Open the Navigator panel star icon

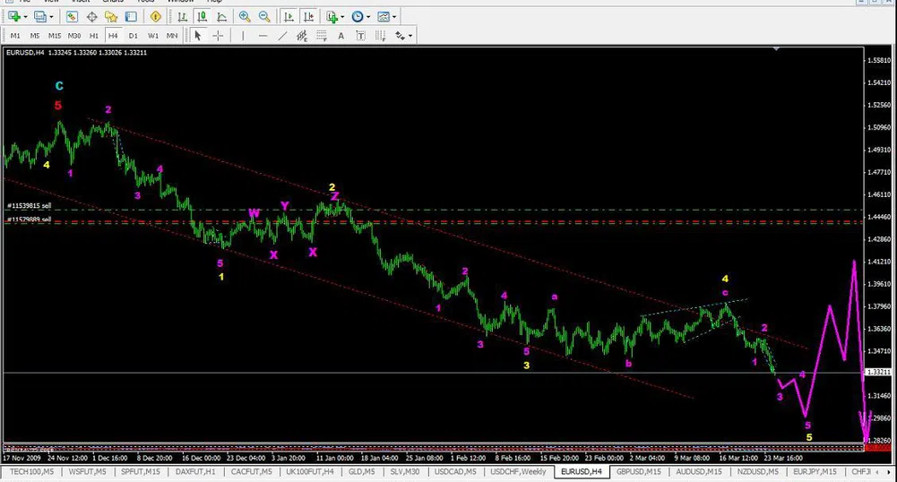111,16
